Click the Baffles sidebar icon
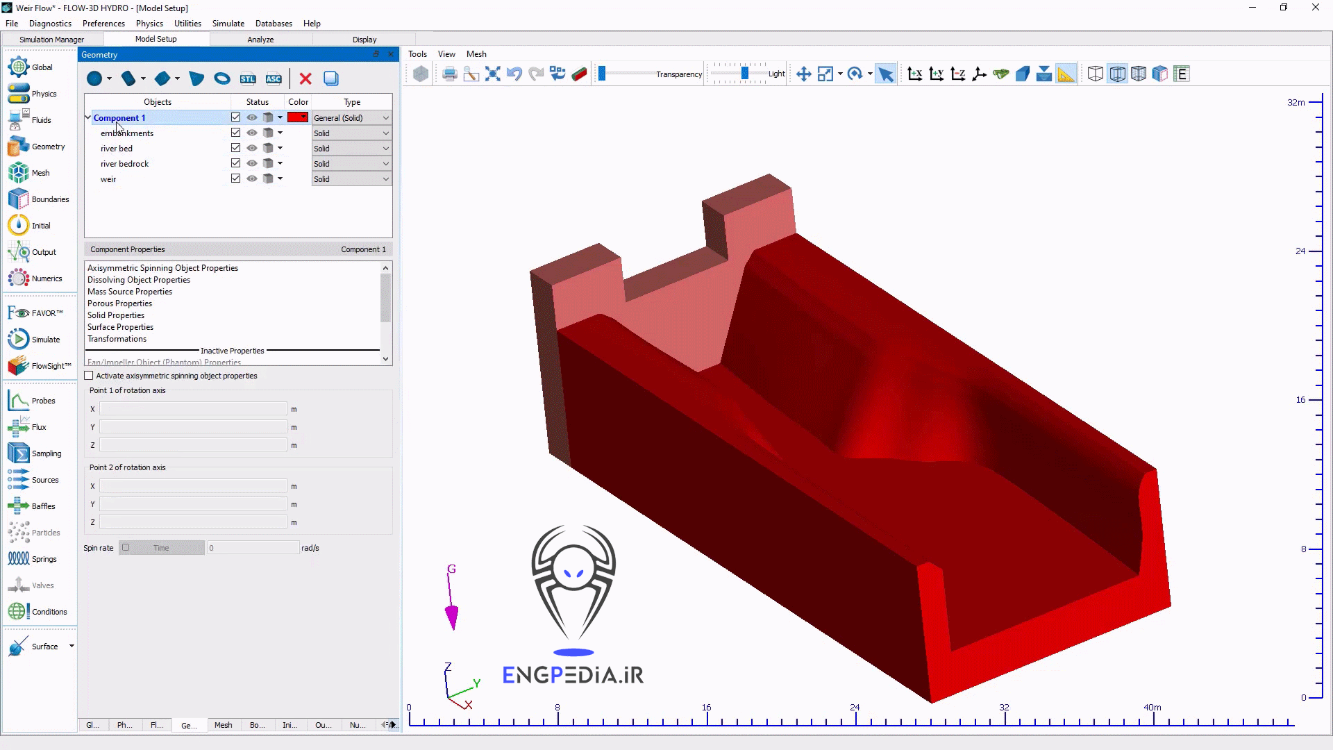The width and height of the screenshot is (1333, 750). point(19,506)
